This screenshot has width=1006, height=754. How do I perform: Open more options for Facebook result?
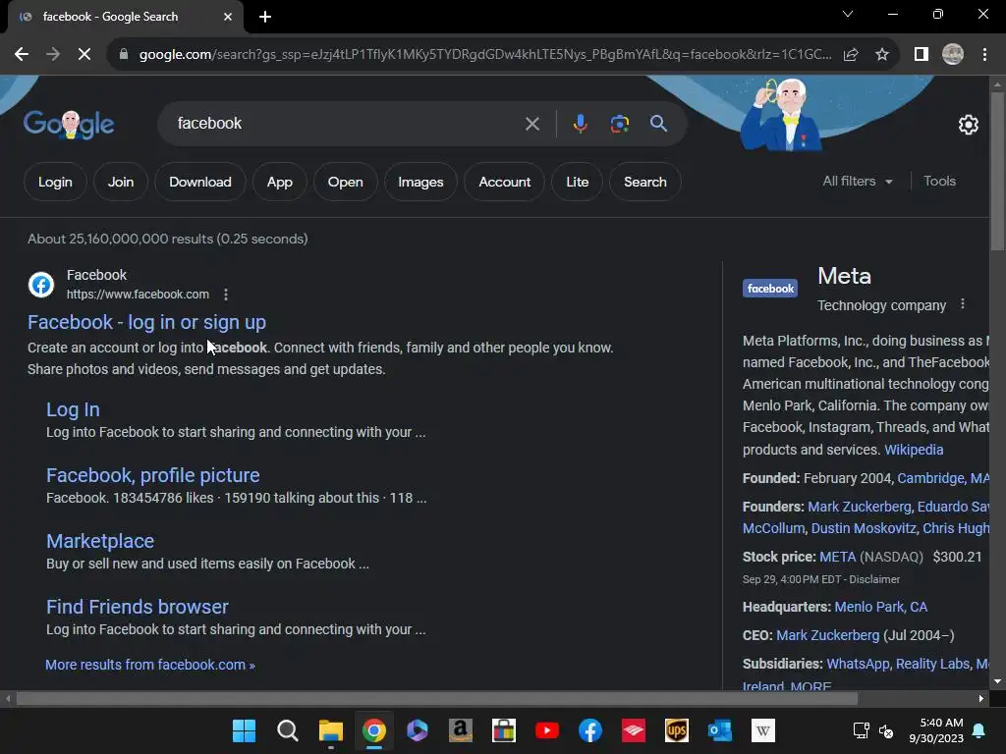coord(226,295)
